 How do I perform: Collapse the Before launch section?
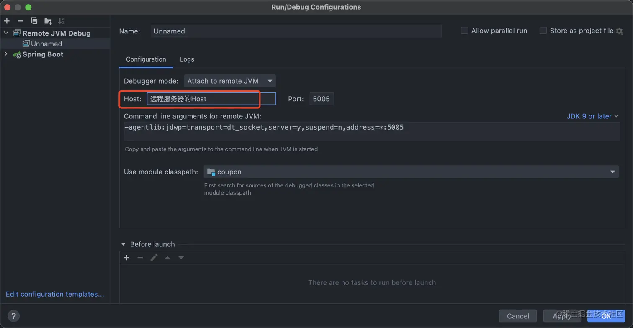pyautogui.click(x=124, y=244)
